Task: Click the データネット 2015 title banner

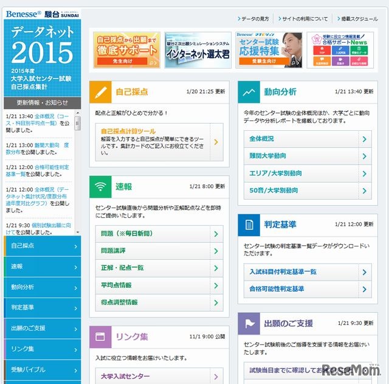Action: point(43,58)
